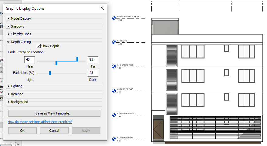Expand the Sketchy Lines section
Viewport: 267px width, 146px height.
click(x=8, y=34)
